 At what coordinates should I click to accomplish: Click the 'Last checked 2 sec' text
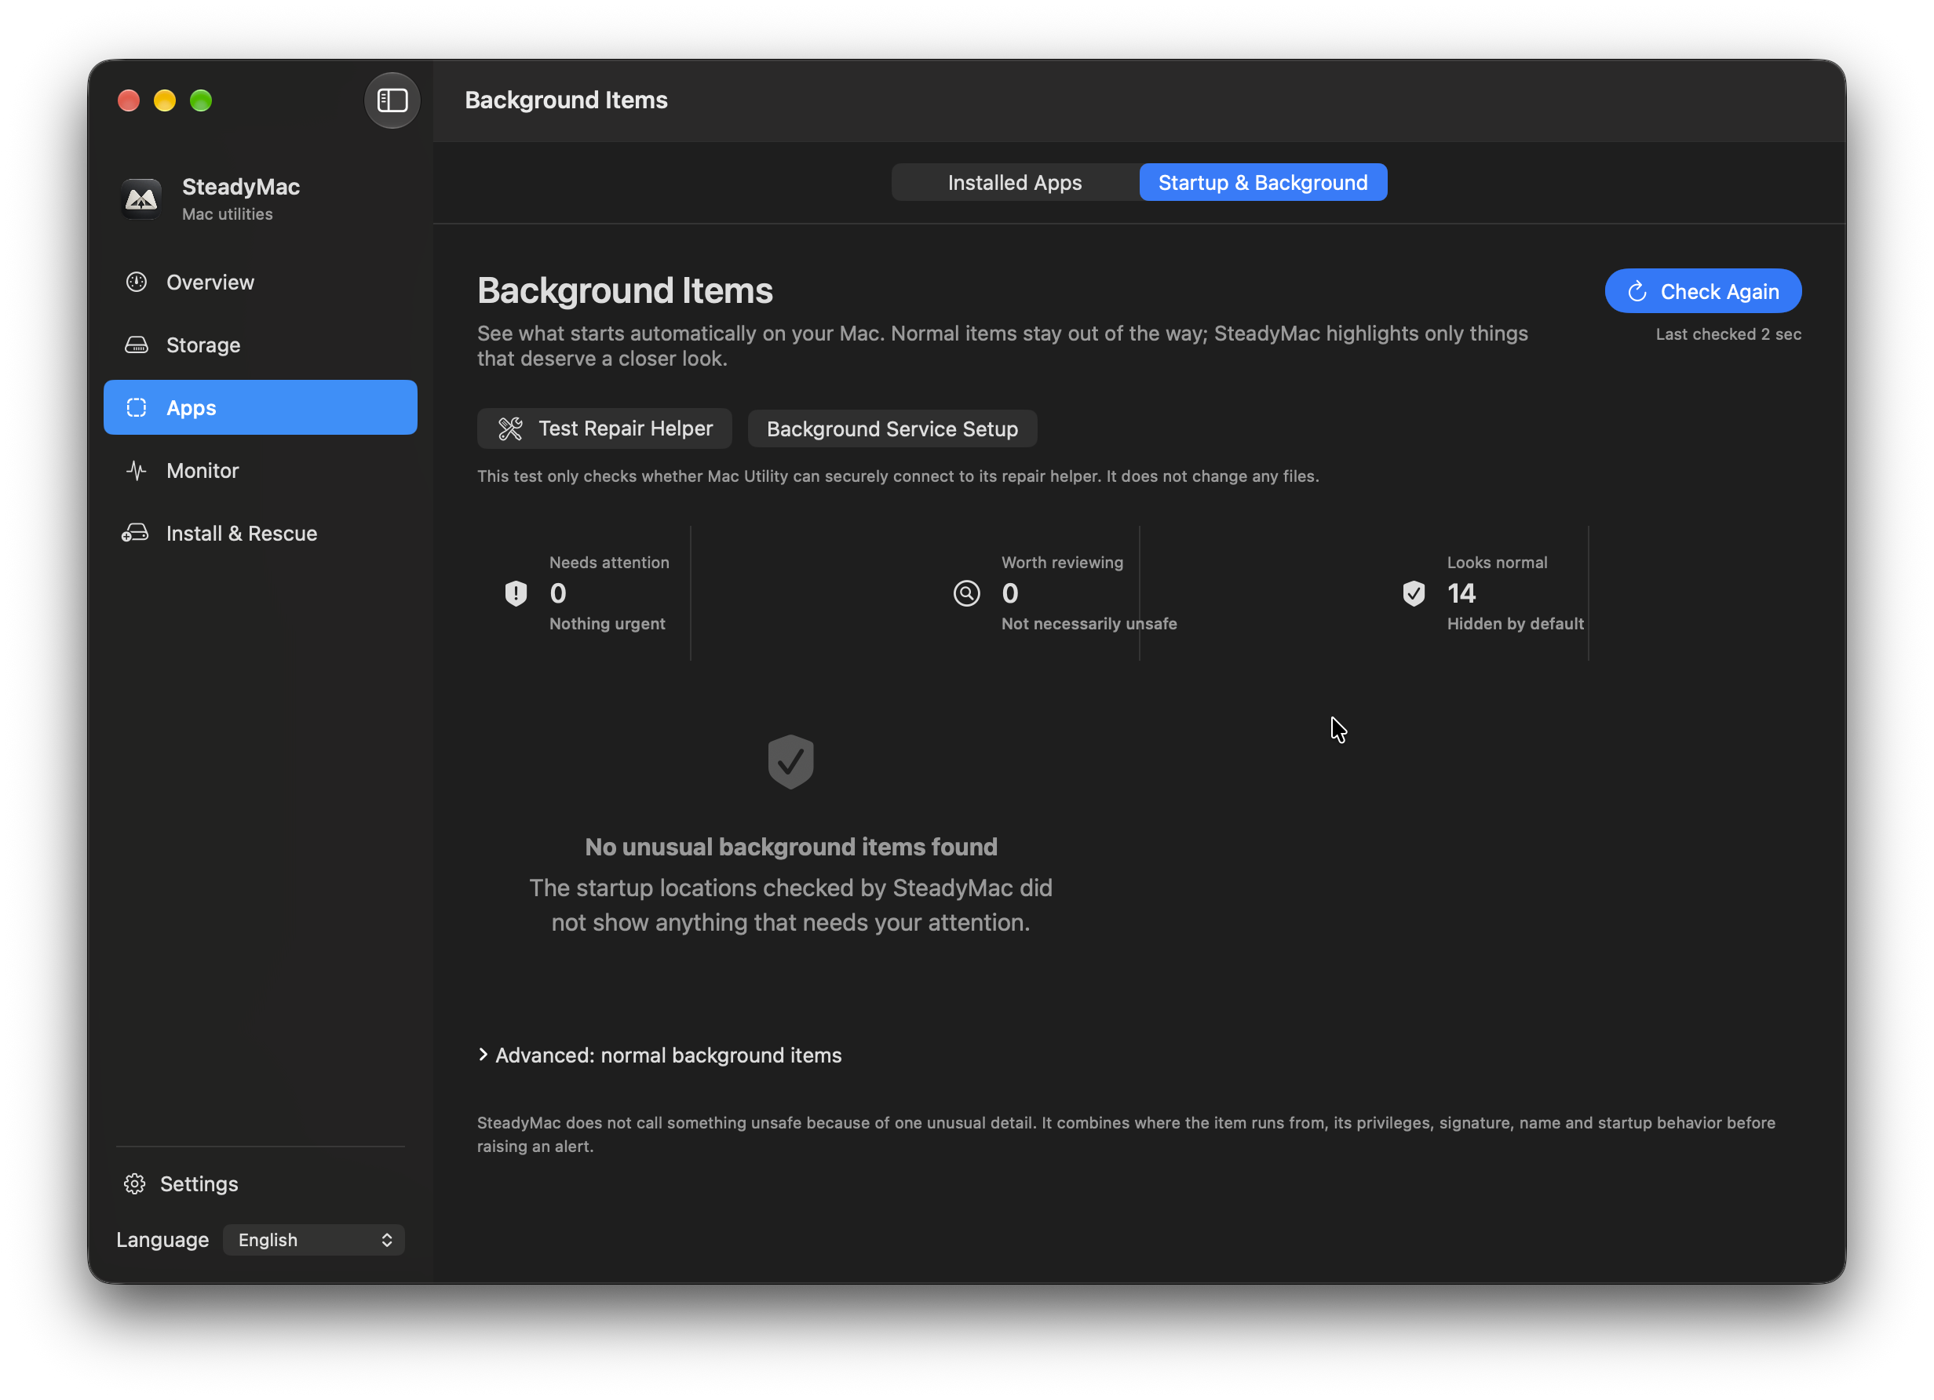[1728, 334]
